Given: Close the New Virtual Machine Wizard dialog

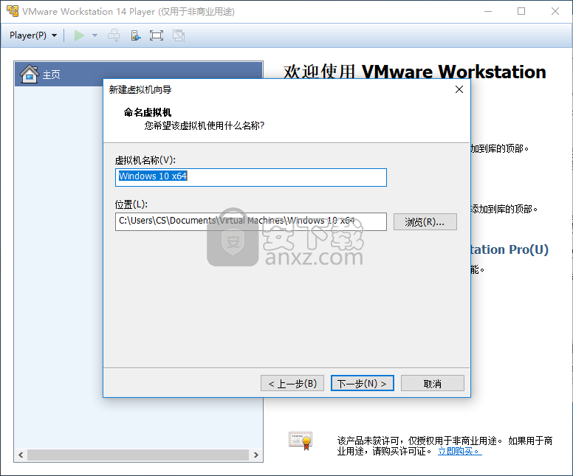Looking at the screenshot, I should click(x=459, y=89).
